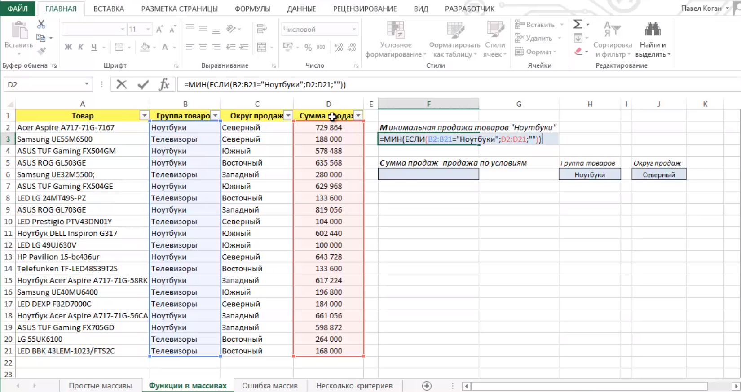Image resolution: width=741 pixels, height=392 pixels.
Task: Click the Формат cells button
Action: [x=537, y=52]
